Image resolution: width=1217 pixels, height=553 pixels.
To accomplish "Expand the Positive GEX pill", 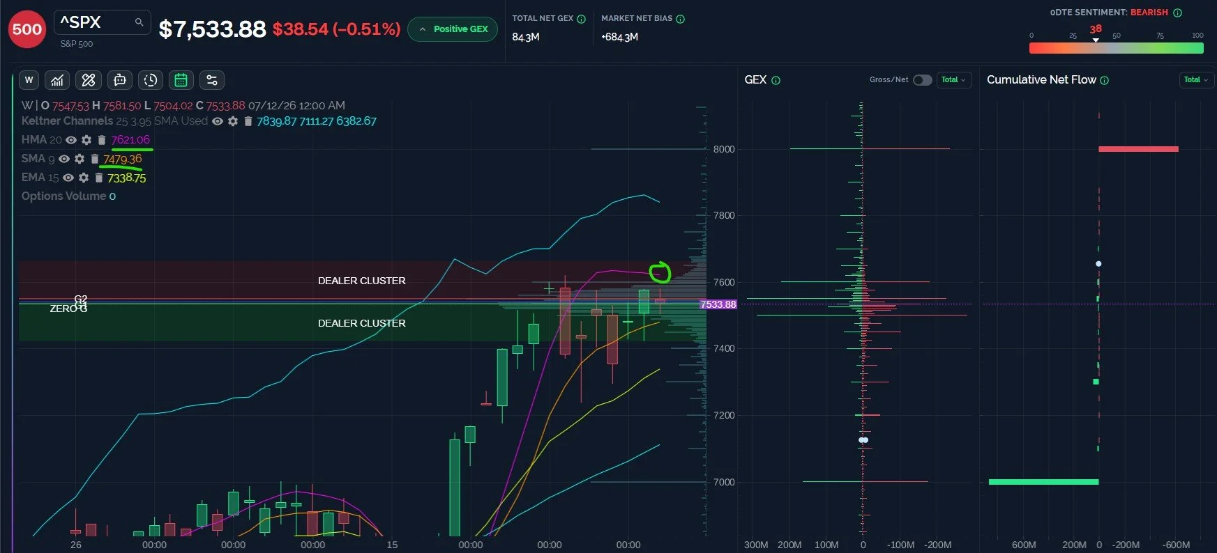I will click(453, 29).
